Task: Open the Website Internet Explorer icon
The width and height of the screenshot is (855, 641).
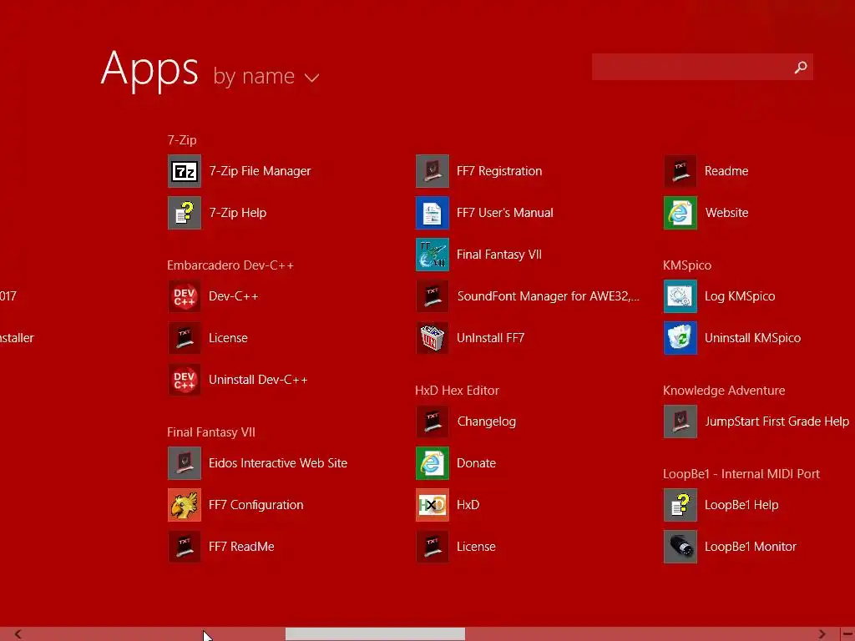Action: [680, 213]
